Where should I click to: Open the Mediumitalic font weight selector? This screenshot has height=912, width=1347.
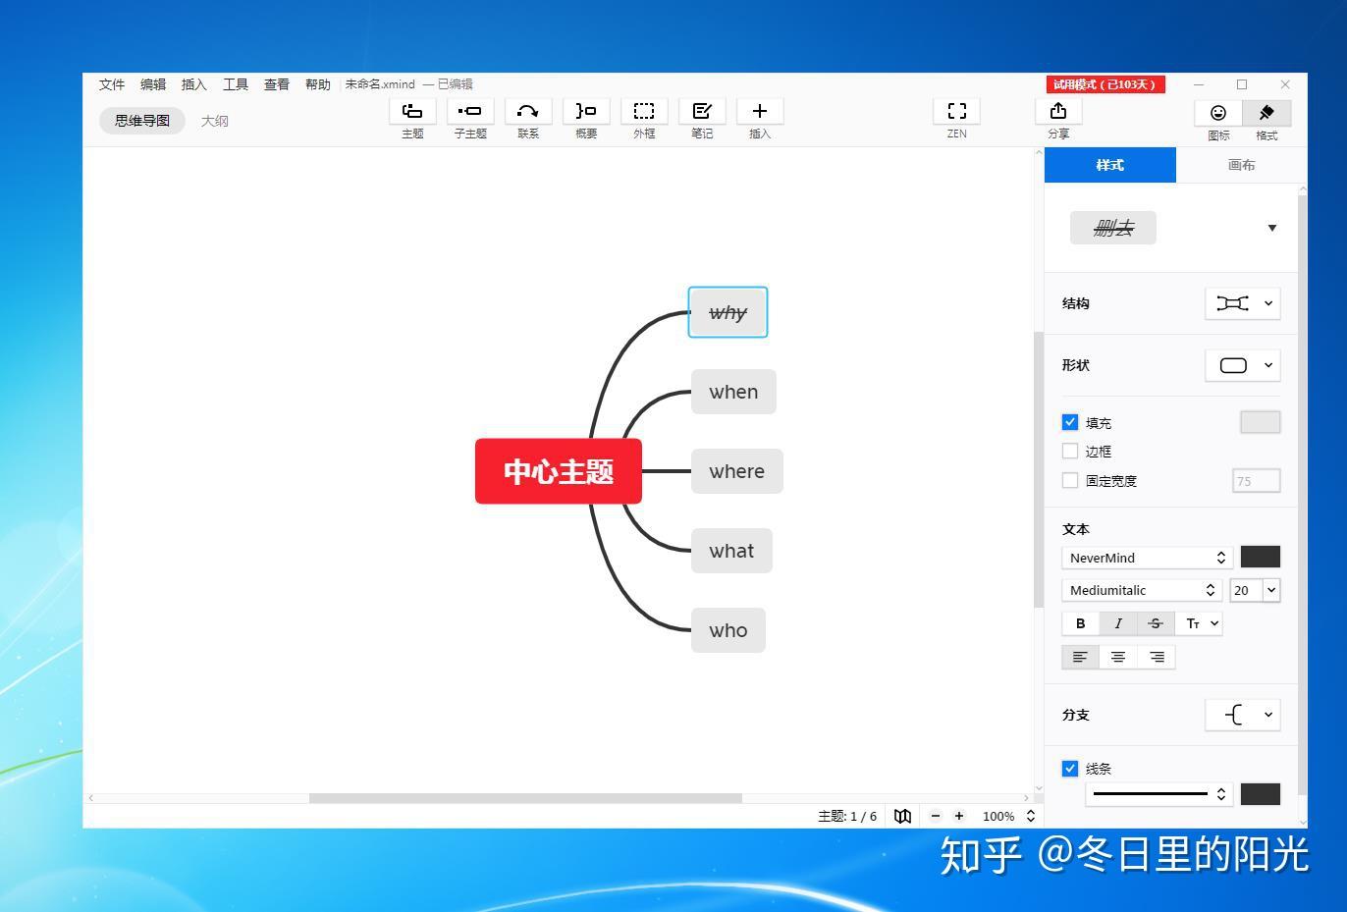[1141, 590]
